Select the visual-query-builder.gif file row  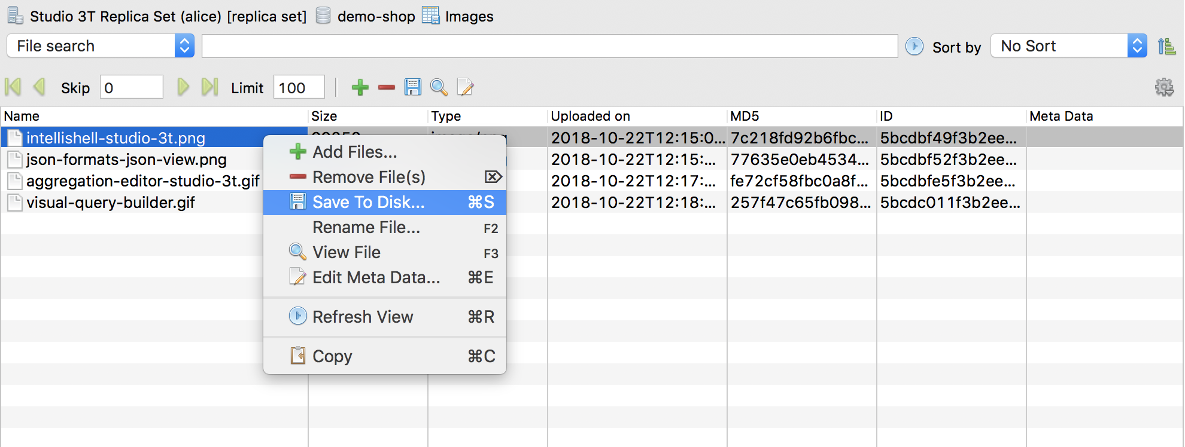[x=110, y=203]
